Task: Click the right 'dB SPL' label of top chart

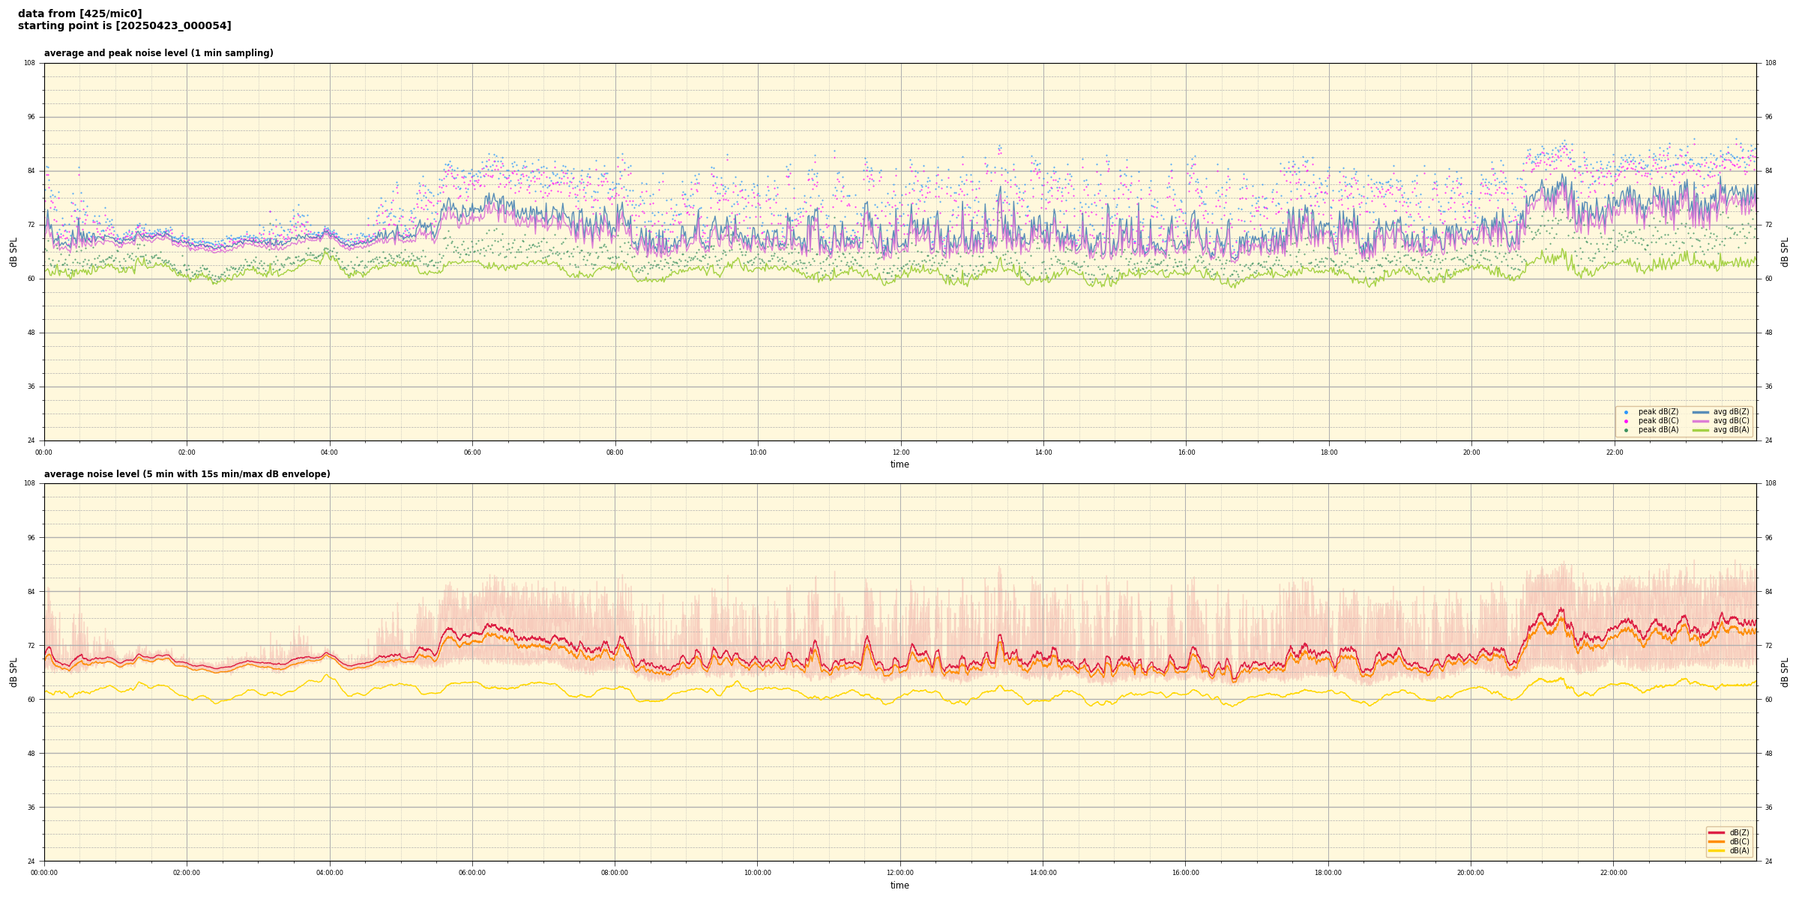Action: pos(1785,252)
